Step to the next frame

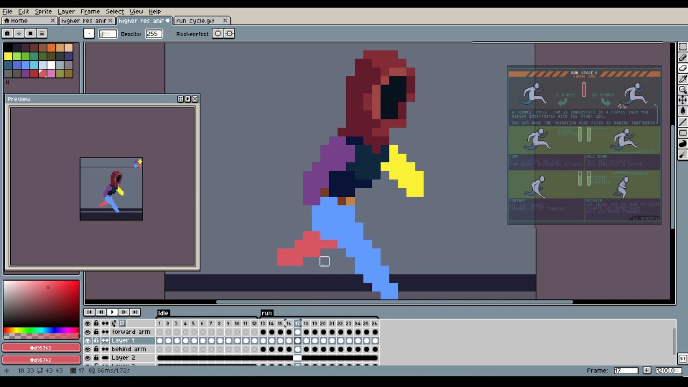tap(124, 312)
